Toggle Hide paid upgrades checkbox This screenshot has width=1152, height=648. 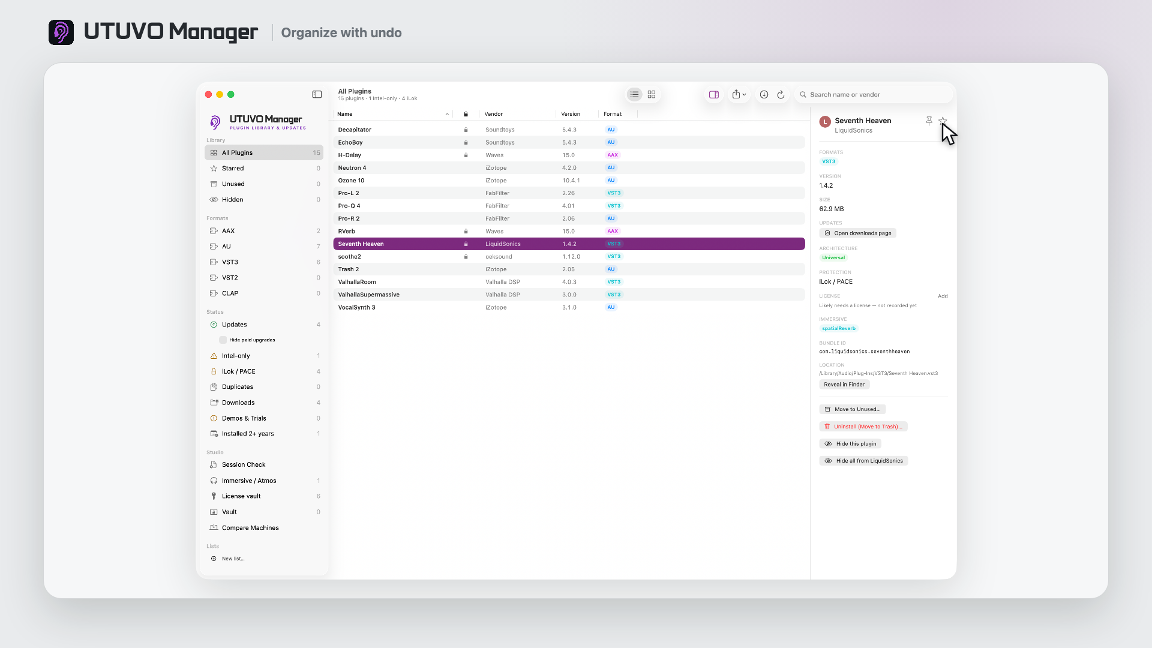point(223,340)
